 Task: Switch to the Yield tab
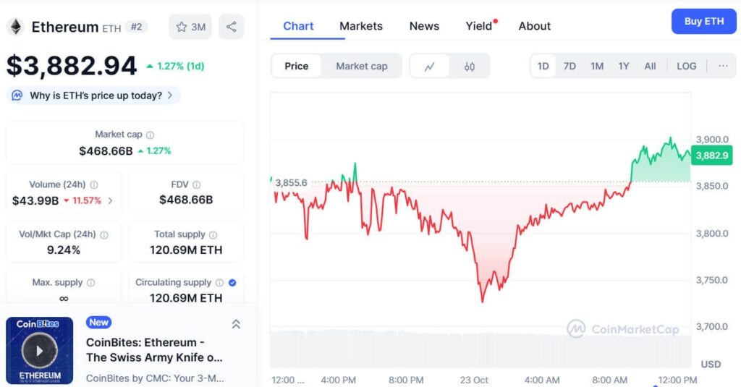click(x=479, y=26)
